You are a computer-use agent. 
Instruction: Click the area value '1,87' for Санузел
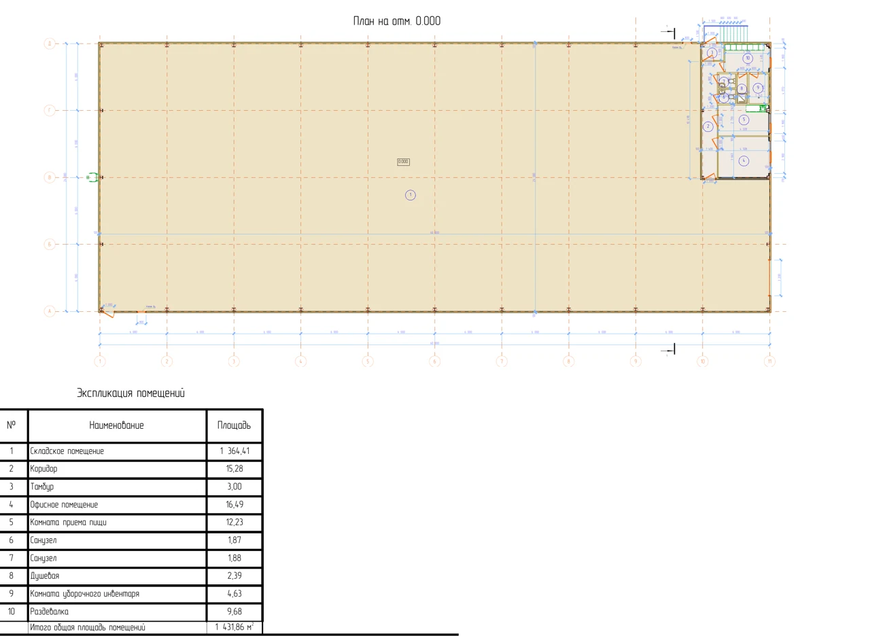[234, 540]
